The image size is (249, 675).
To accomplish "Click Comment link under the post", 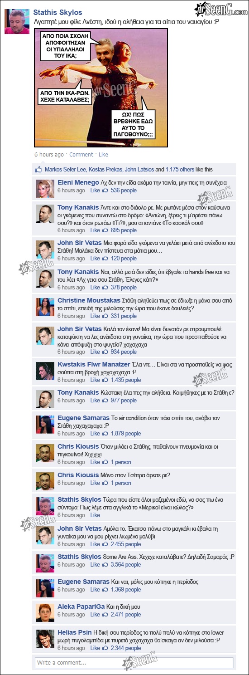I will tap(81, 154).
